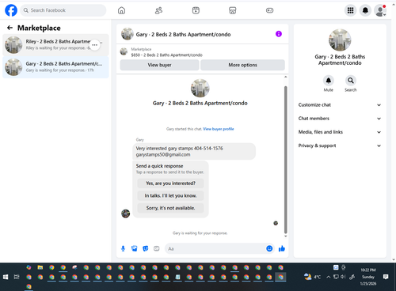The image size is (396, 291).
Task: Open the Facebook logo home link
Action: (x=11, y=10)
